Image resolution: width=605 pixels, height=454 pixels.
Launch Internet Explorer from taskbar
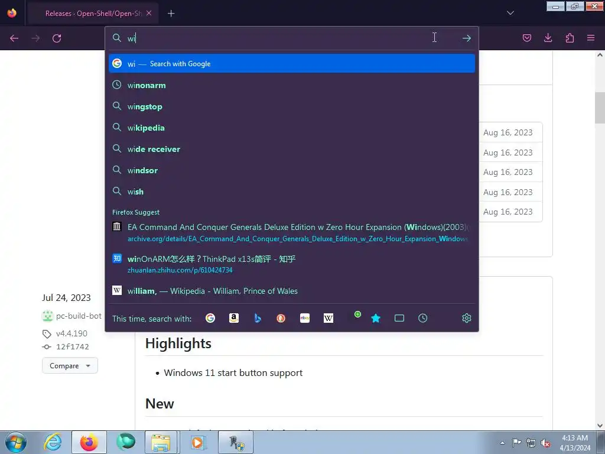click(x=53, y=442)
